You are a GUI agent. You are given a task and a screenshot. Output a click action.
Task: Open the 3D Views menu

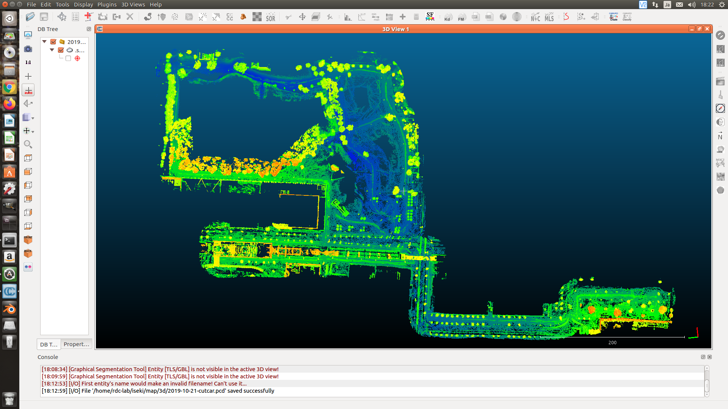click(x=133, y=5)
